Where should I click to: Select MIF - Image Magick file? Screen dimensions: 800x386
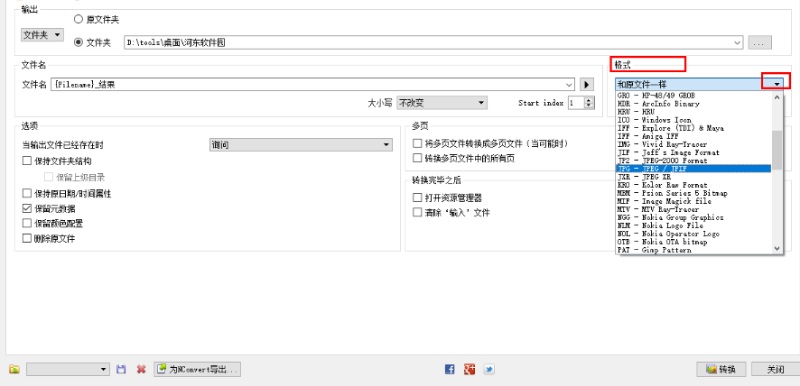pyautogui.click(x=693, y=201)
